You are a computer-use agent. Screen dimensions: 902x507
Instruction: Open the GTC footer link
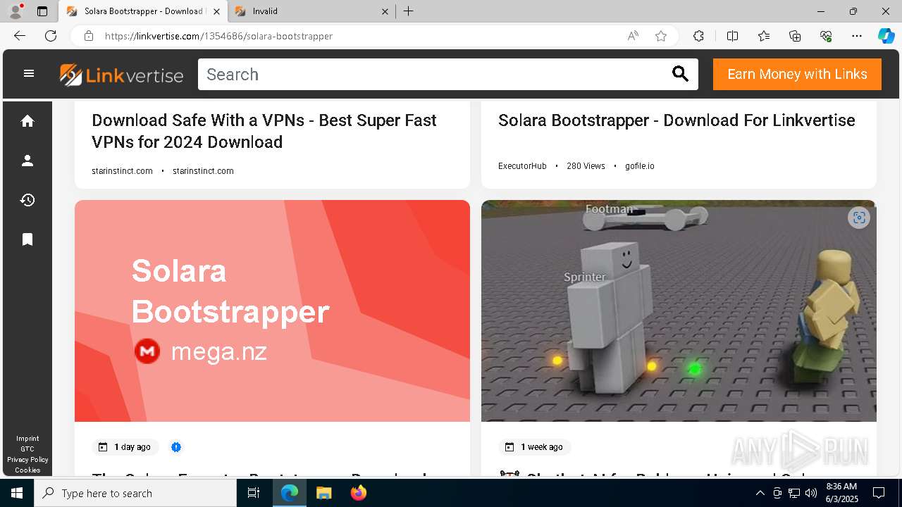tap(27, 449)
